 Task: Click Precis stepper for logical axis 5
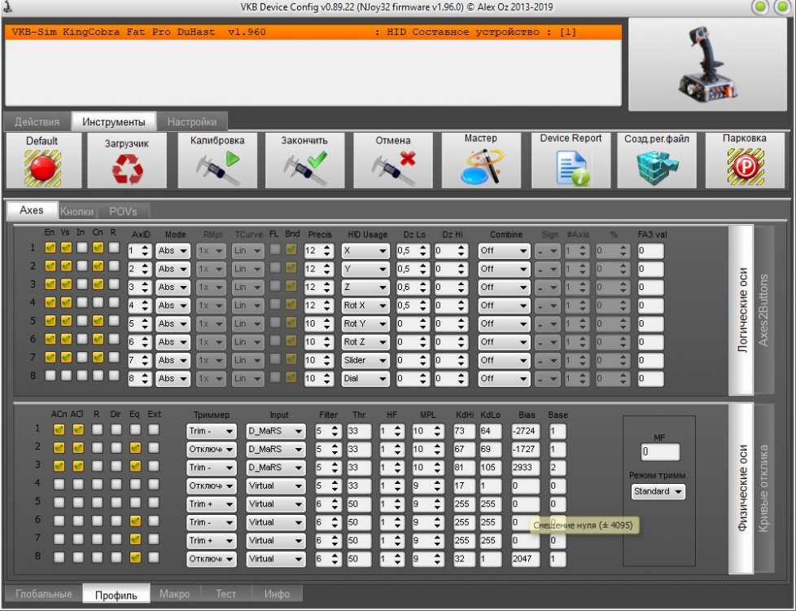click(x=327, y=323)
